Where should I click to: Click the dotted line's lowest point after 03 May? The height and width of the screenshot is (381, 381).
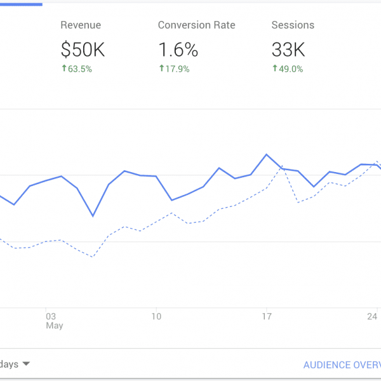click(x=93, y=257)
